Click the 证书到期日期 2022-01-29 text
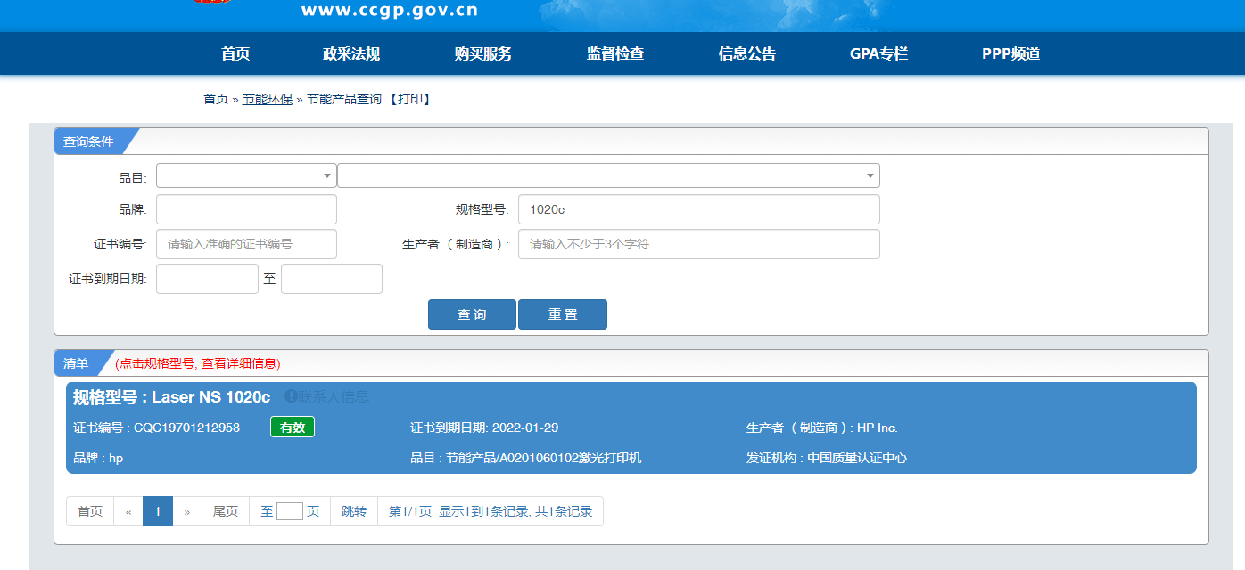Screen dimensions: 1245x570 484,427
